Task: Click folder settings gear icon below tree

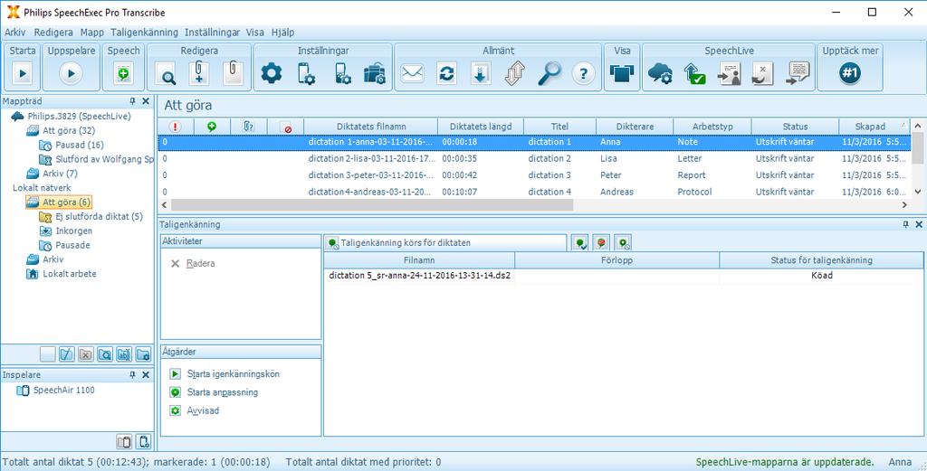Action: coord(143,354)
